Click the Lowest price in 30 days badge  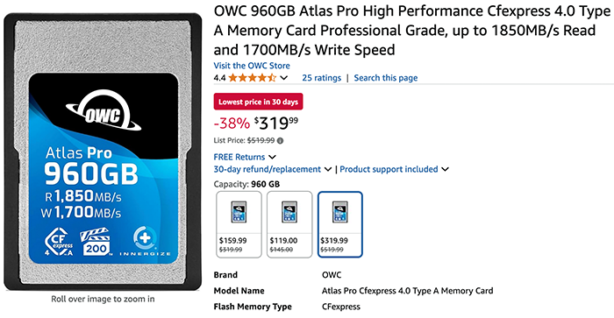[258, 102]
